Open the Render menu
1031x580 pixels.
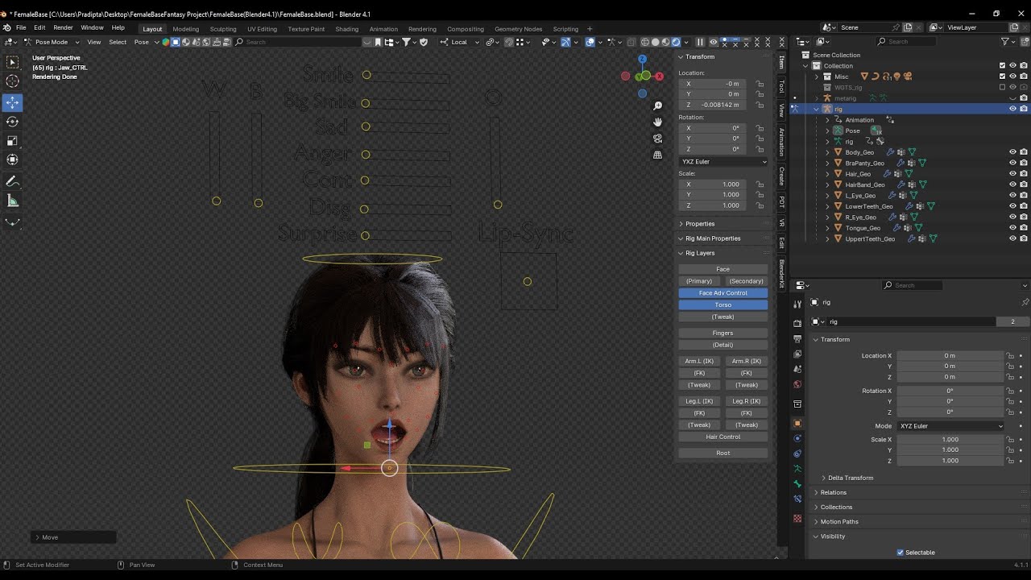coord(63,27)
